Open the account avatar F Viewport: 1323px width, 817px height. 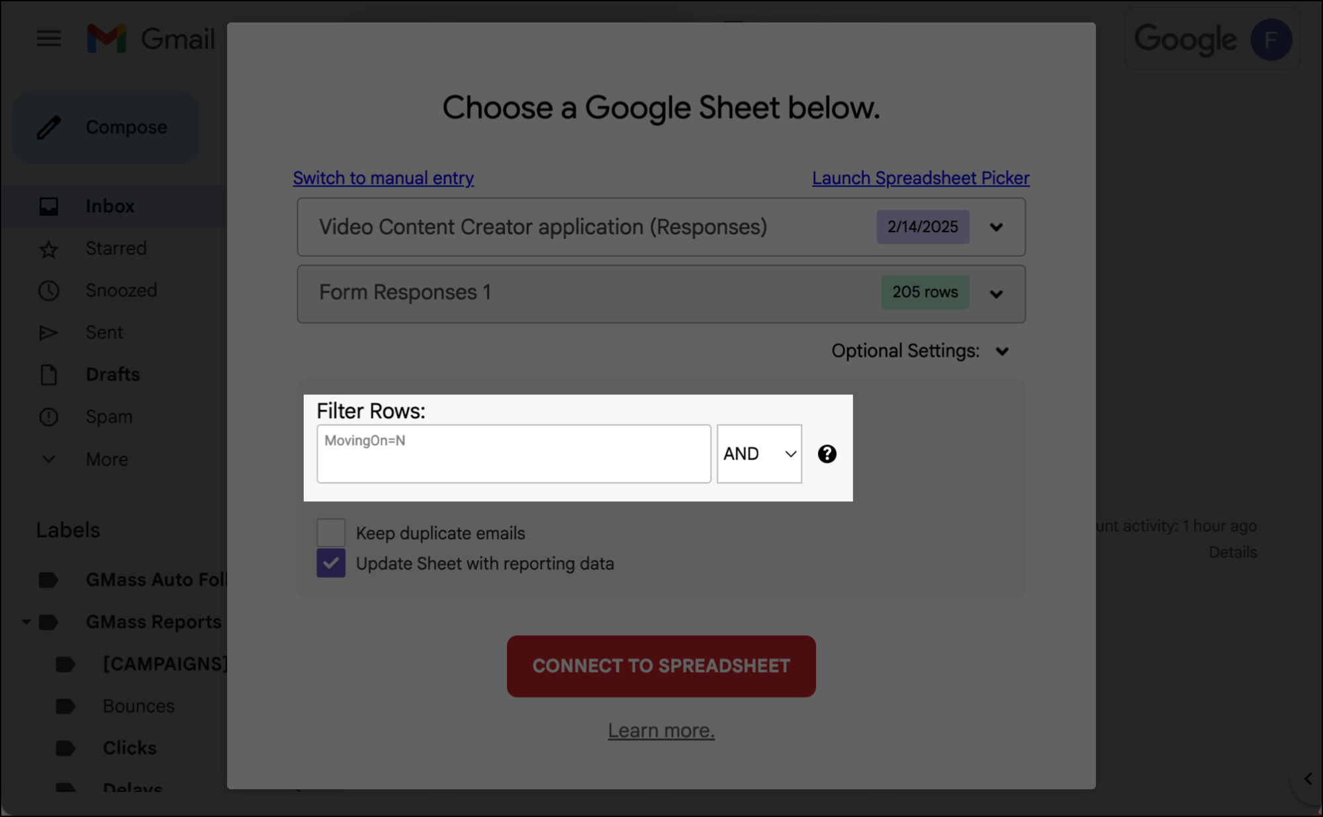point(1271,40)
